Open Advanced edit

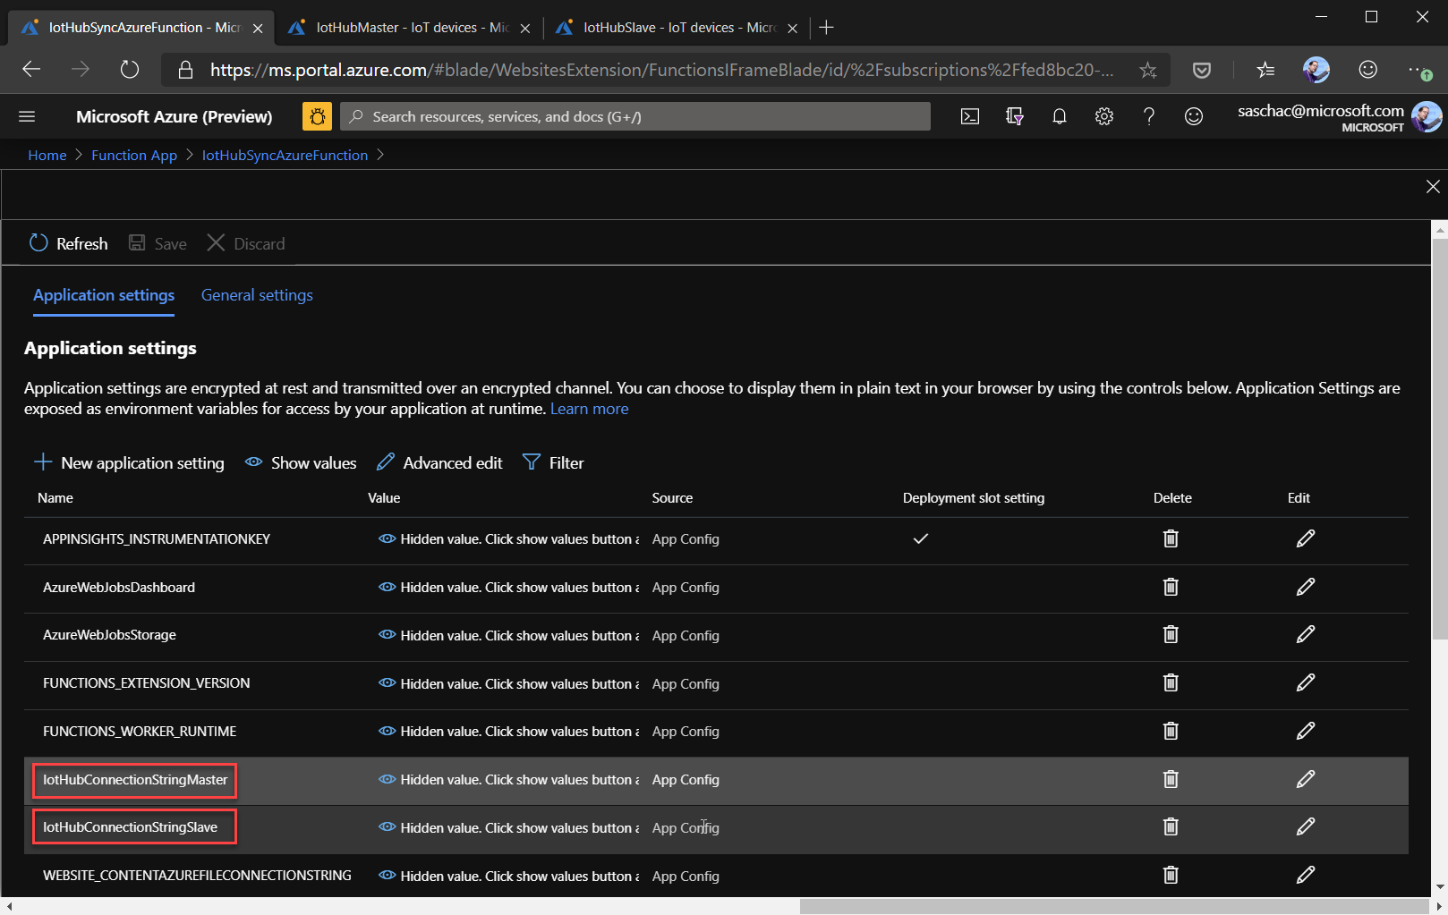click(x=439, y=462)
